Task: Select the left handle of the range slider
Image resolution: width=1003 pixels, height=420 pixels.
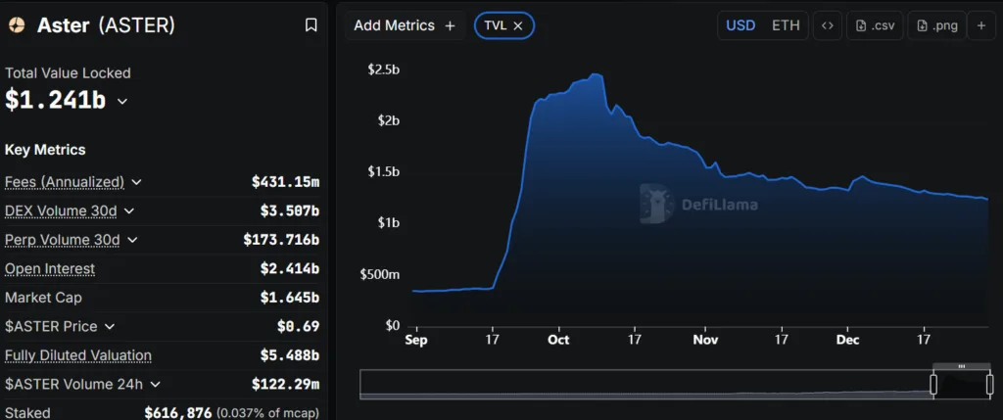Action: [x=933, y=384]
